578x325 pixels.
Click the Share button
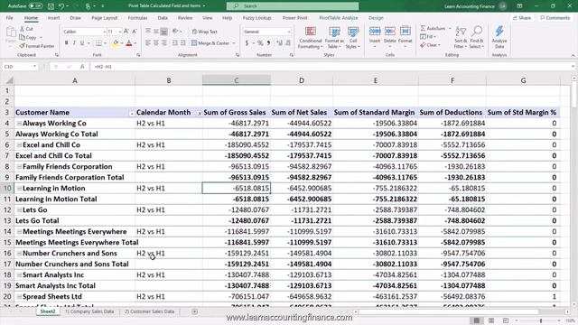pos(522,18)
